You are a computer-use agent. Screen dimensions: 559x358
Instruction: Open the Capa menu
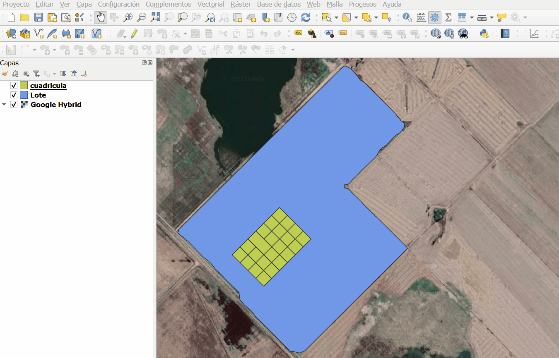tap(84, 4)
